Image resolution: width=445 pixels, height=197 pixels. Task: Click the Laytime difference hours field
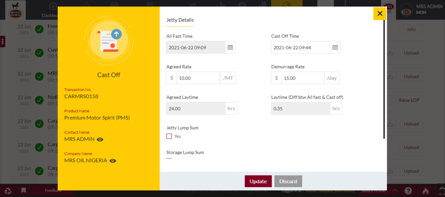click(301, 109)
